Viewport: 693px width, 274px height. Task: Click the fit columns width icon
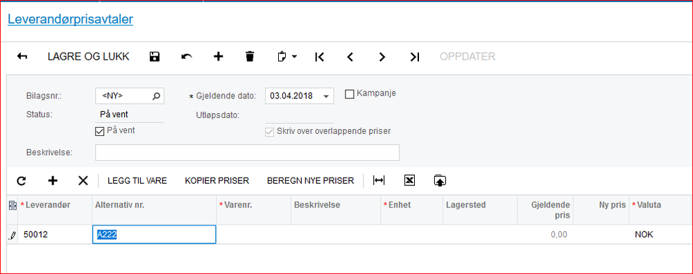click(379, 180)
